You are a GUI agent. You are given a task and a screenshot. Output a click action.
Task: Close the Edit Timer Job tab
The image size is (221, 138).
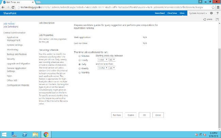point(33,2)
